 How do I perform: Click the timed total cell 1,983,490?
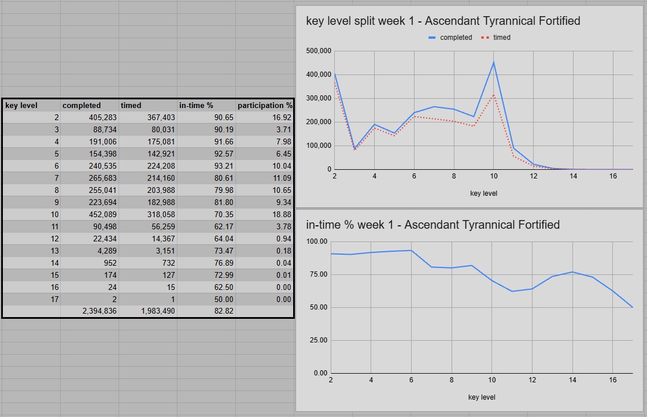pos(148,311)
